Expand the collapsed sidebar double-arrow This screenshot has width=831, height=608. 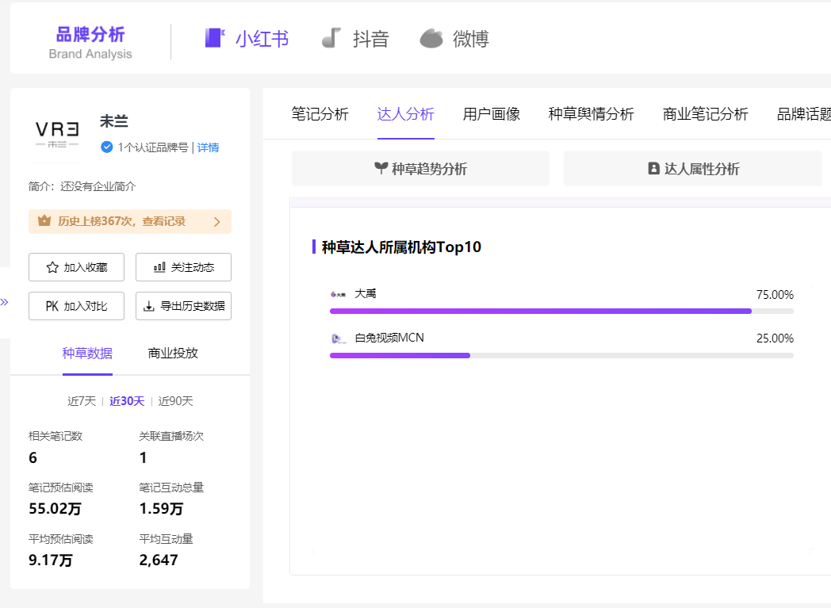[x=5, y=302]
